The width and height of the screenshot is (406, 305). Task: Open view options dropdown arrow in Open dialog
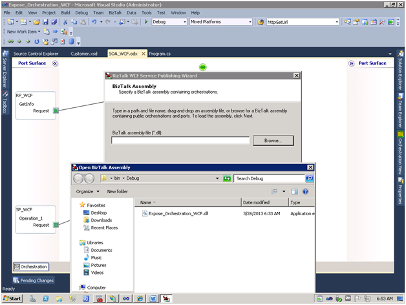click(284, 192)
